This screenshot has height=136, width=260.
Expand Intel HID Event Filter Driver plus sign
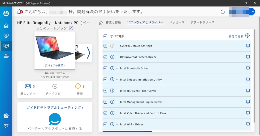117,91
